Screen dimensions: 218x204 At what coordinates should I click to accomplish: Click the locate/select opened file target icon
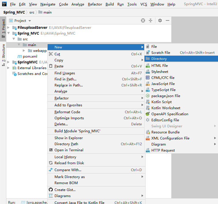pyautogui.click(x=143, y=20)
